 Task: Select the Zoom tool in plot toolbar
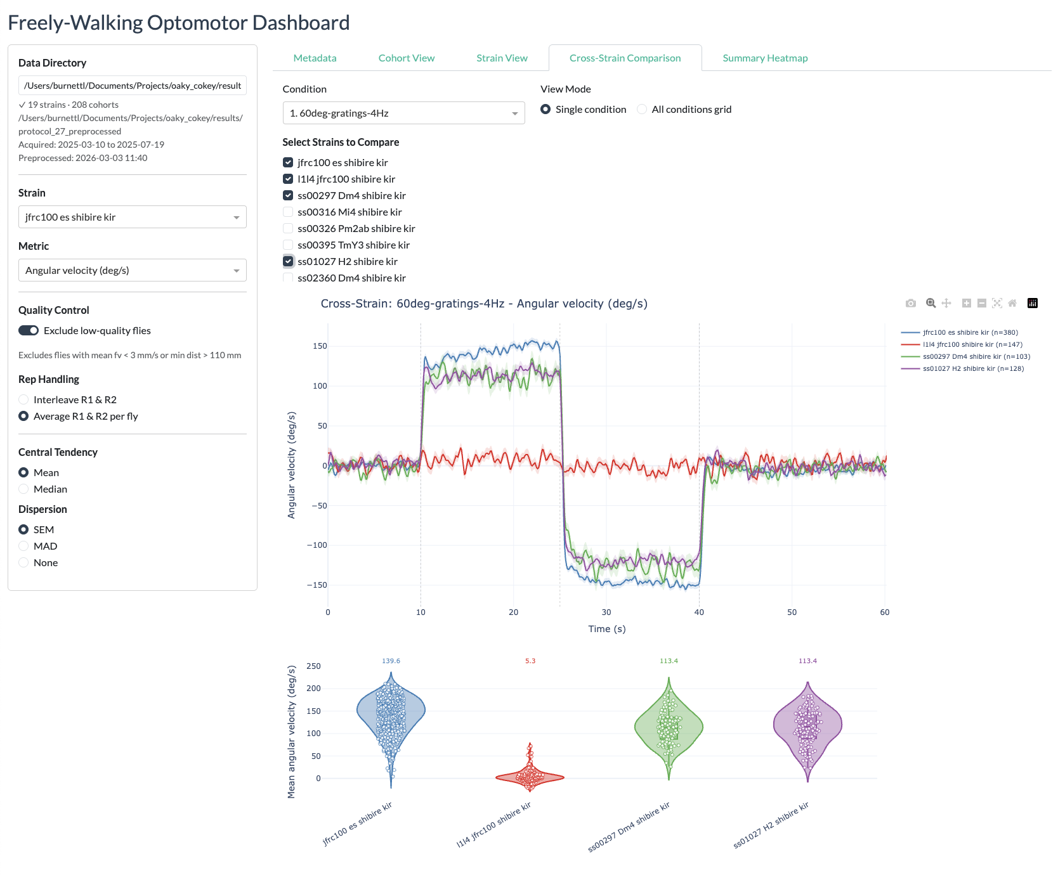pyautogui.click(x=931, y=303)
